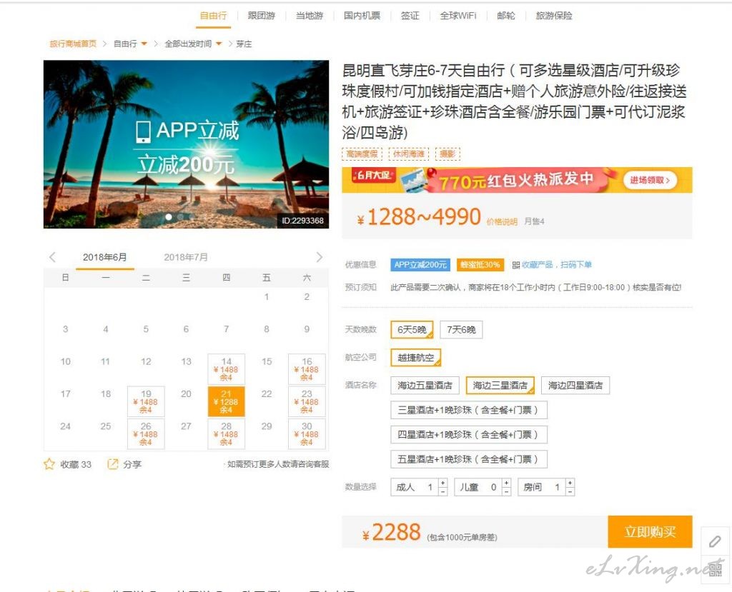
Task: Decrease adult count
Action: tap(443, 491)
